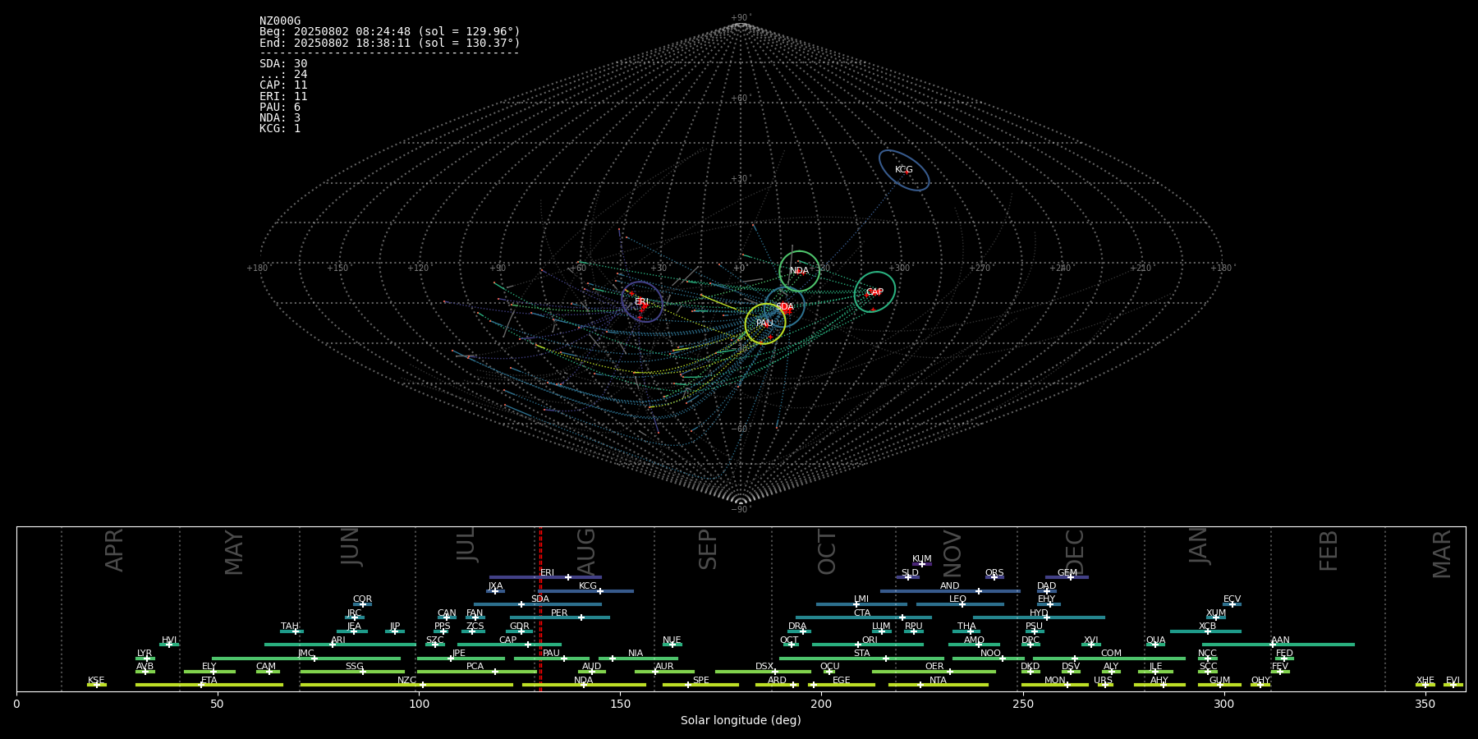Image resolution: width=1478 pixels, height=739 pixels.
Task: Click the ORI shower label in timeline
Action: [870, 640]
